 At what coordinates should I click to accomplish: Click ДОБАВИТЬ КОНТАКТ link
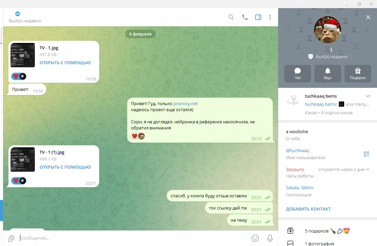click(x=308, y=209)
